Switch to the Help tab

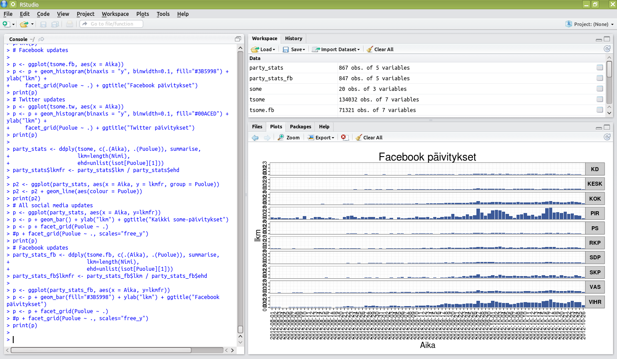click(x=324, y=127)
